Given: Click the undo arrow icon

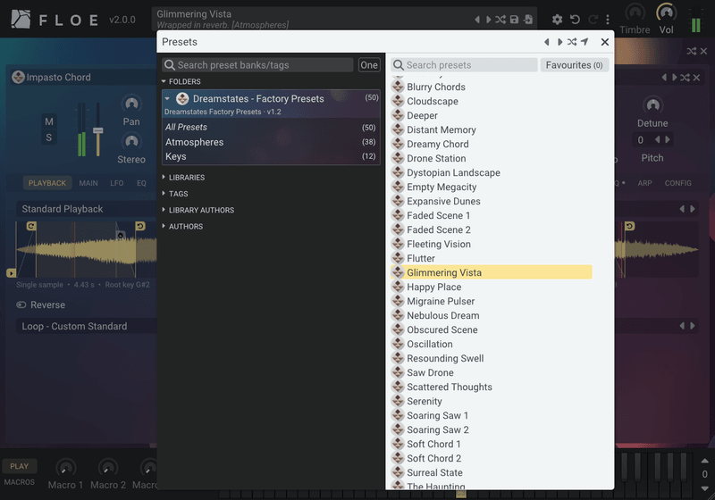Looking at the screenshot, I should (575, 20).
